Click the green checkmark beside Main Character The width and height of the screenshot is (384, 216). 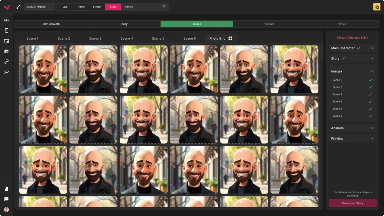[358, 48]
